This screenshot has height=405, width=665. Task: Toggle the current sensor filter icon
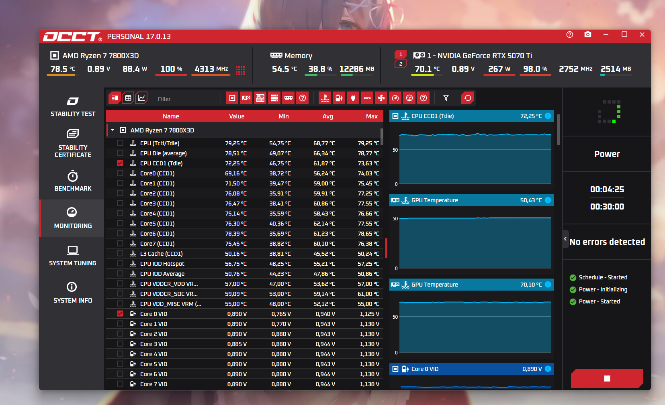(367, 98)
